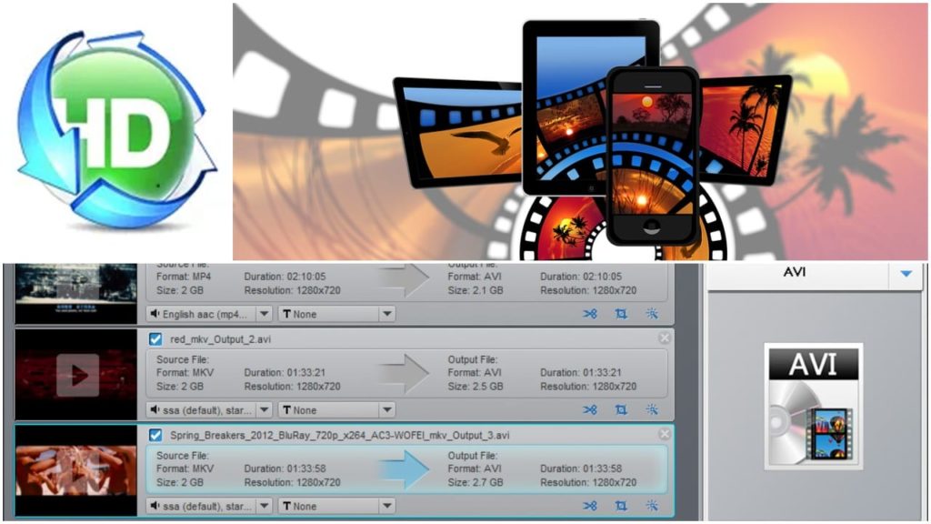Viewport: 931px width, 524px height.
Task: Crop the red_mkv_Output_2.avi video
Action: pos(621,410)
